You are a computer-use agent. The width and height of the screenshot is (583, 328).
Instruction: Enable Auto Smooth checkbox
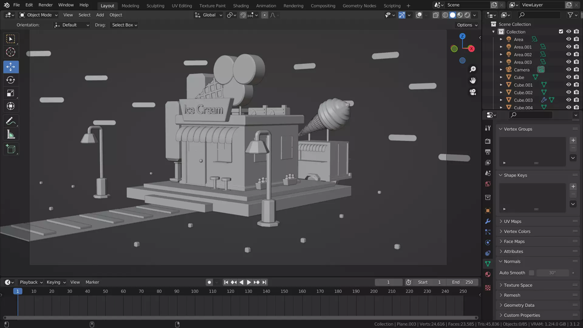[x=531, y=273]
